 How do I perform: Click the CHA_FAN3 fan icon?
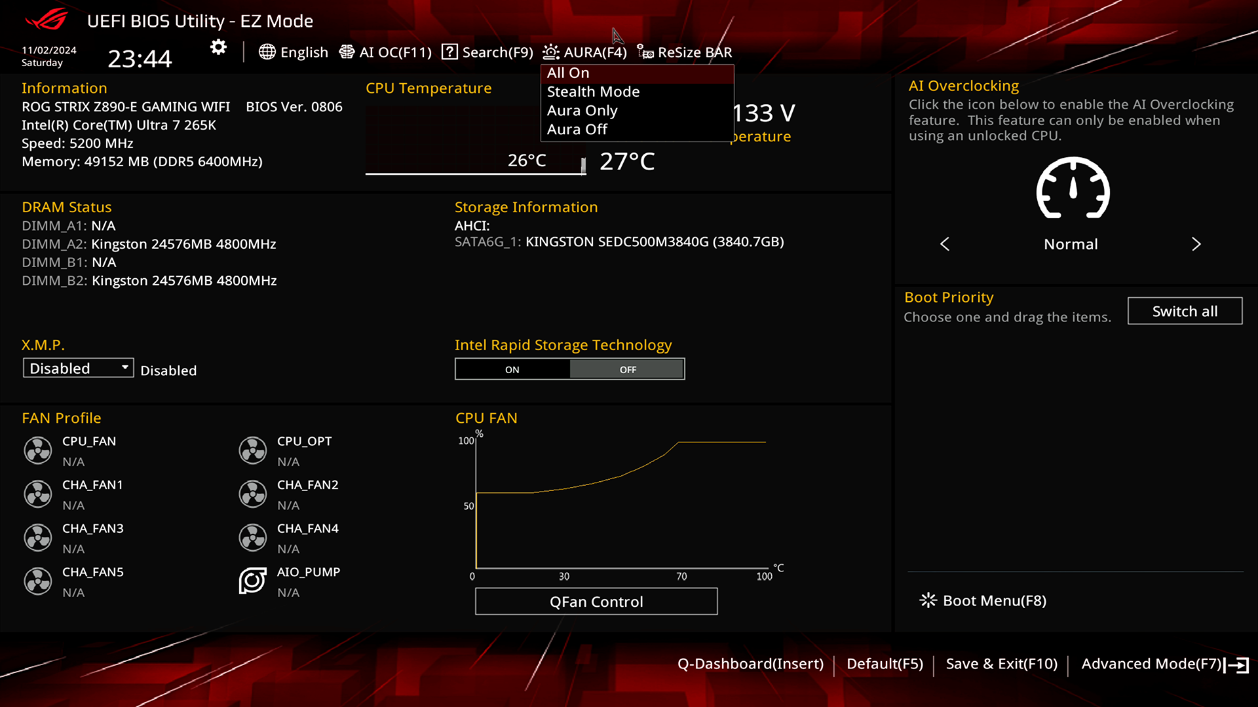pos(37,537)
